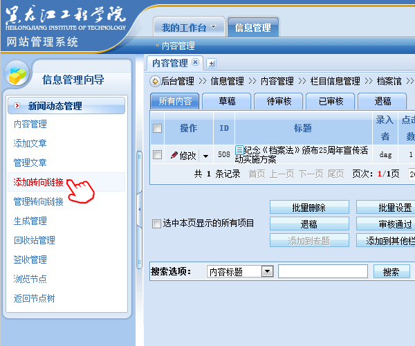
Task: Click the 批量删除 button
Action: click(x=308, y=208)
